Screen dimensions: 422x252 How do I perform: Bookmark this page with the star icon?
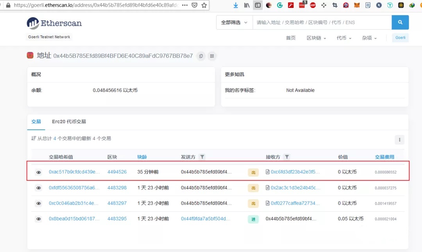coord(204,5)
